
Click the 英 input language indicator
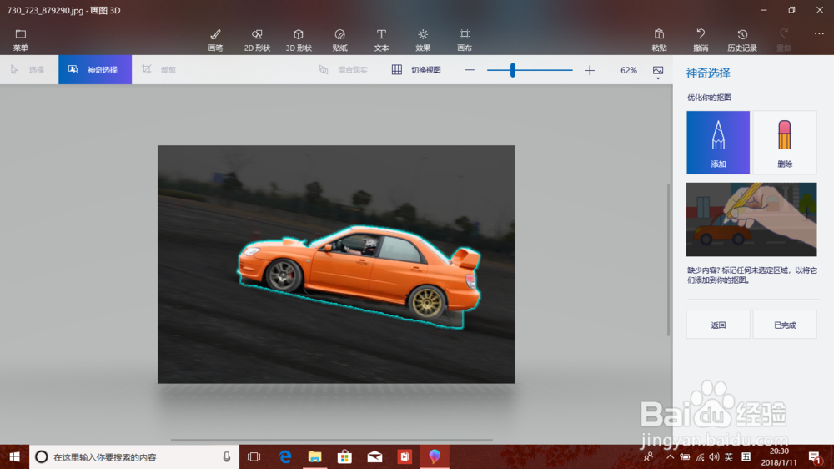(729, 456)
